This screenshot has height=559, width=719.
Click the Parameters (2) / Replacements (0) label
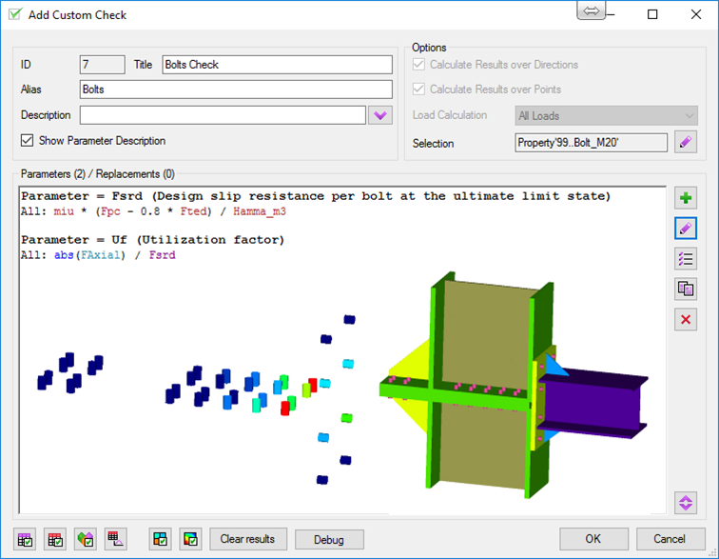[98, 174]
